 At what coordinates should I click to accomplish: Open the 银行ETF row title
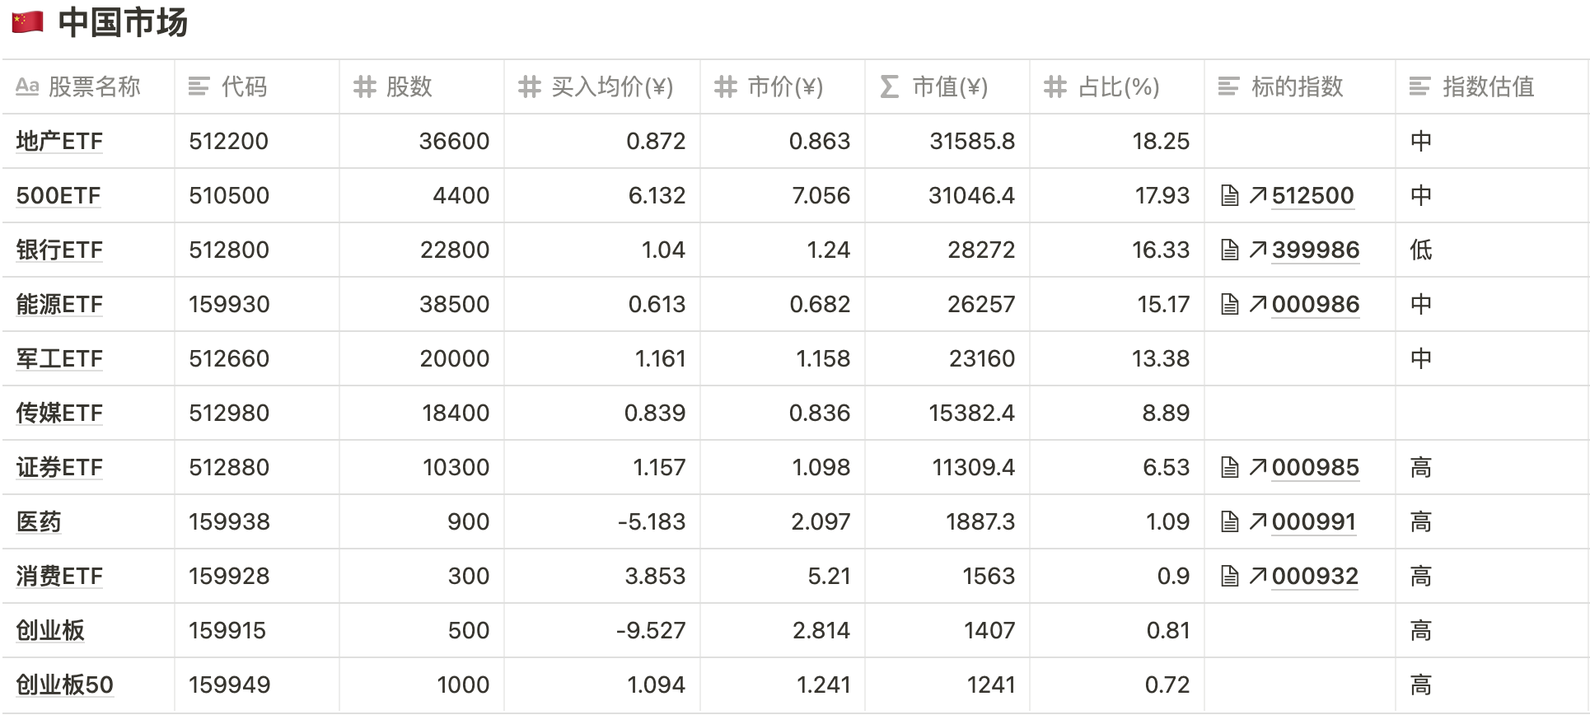coord(59,250)
